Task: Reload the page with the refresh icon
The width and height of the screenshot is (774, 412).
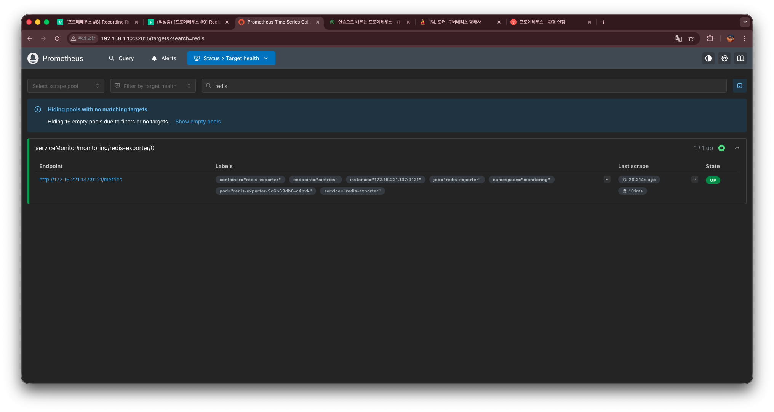Action: click(57, 38)
